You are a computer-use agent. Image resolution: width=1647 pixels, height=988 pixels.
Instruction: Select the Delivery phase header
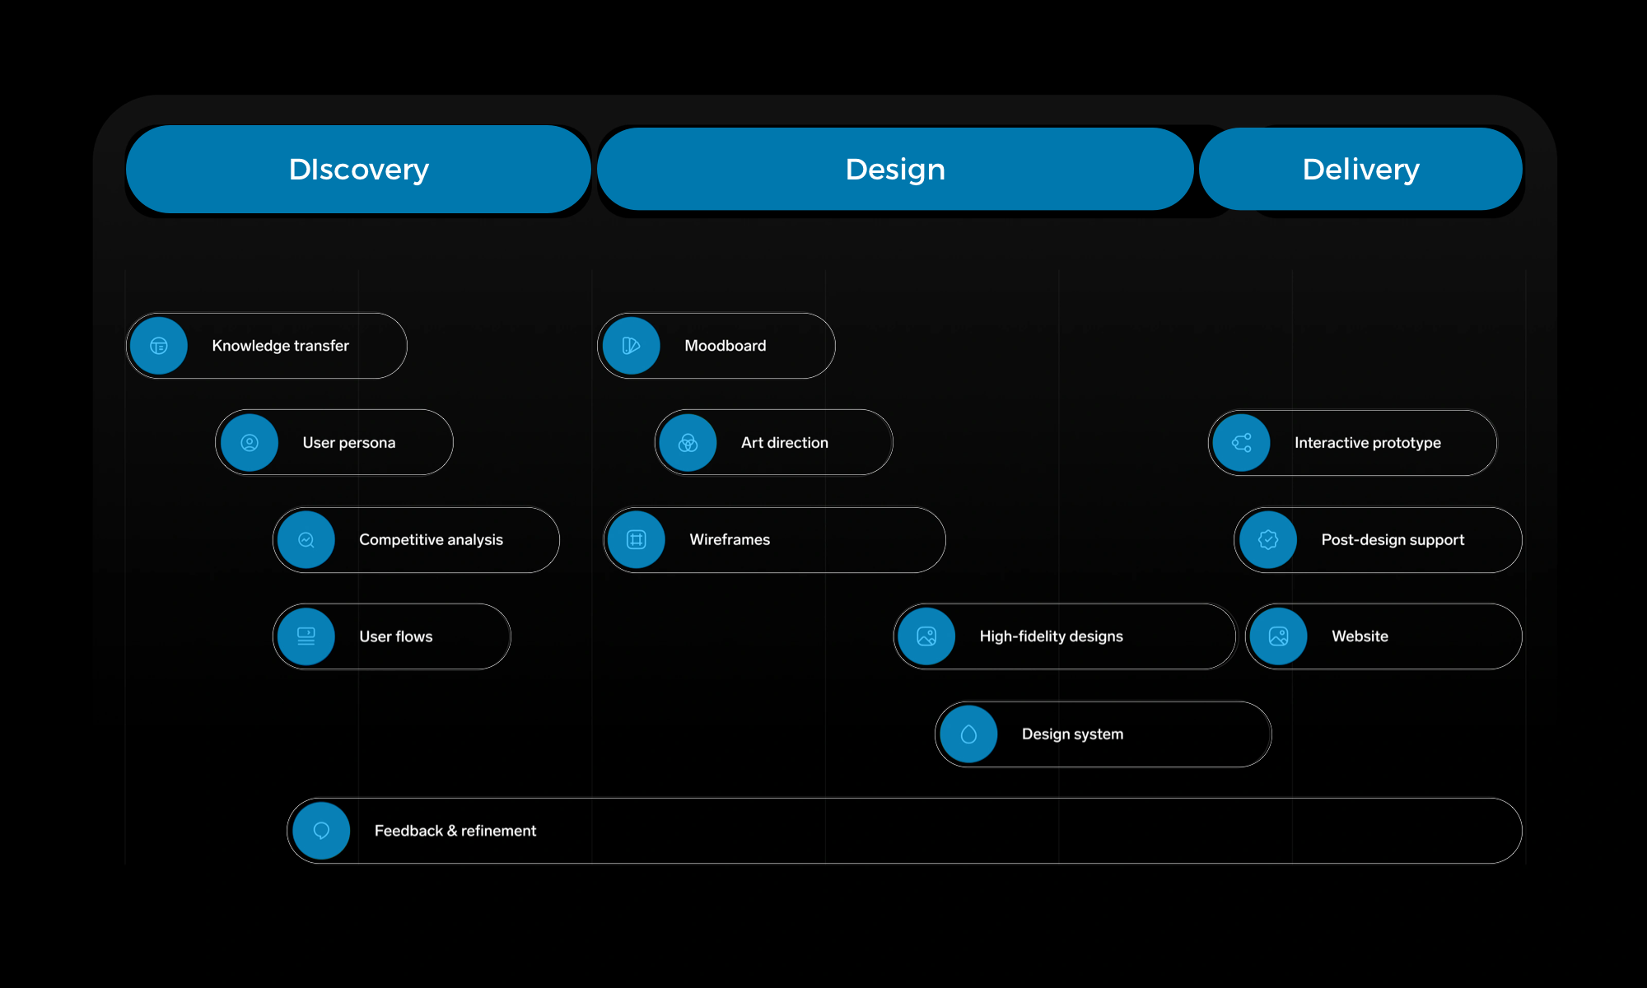[x=1360, y=170]
